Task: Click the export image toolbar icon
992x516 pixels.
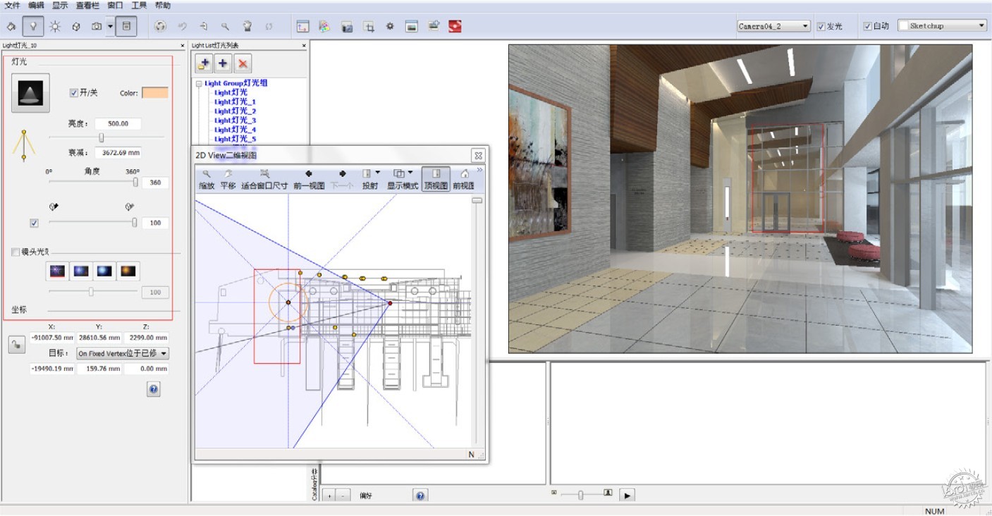Action: point(434,27)
